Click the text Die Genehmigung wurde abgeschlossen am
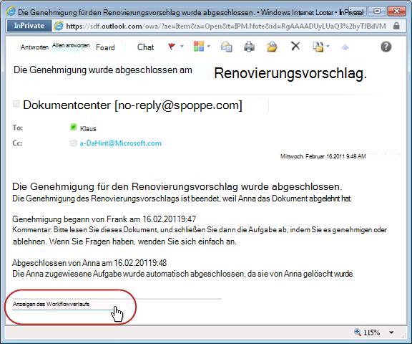 103,70
